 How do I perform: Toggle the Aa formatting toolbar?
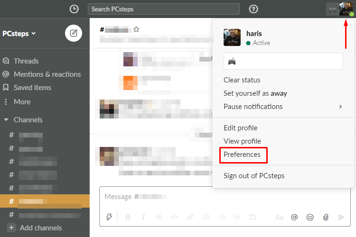tap(279, 218)
